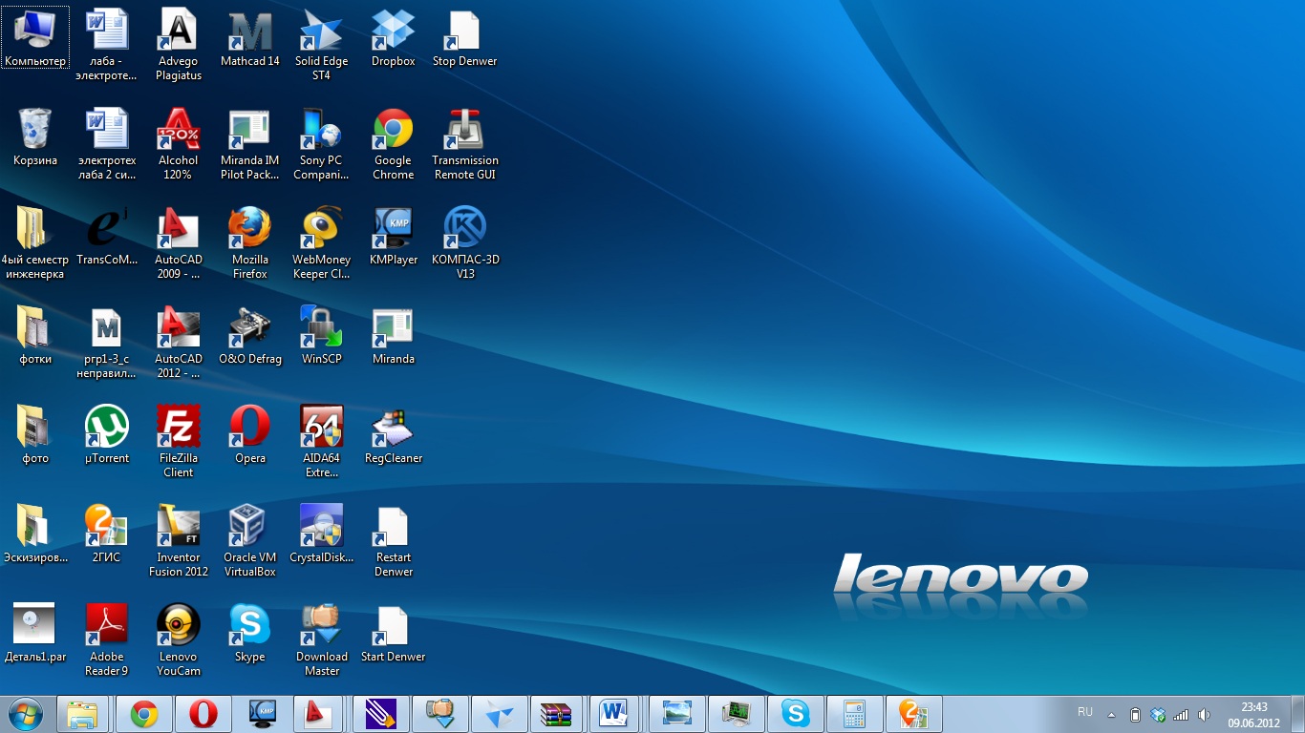Image resolution: width=1305 pixels, height=733 pixels.
Task: Select the prp1-3_с неправил... Mathcad file
Action: (107, 343)
